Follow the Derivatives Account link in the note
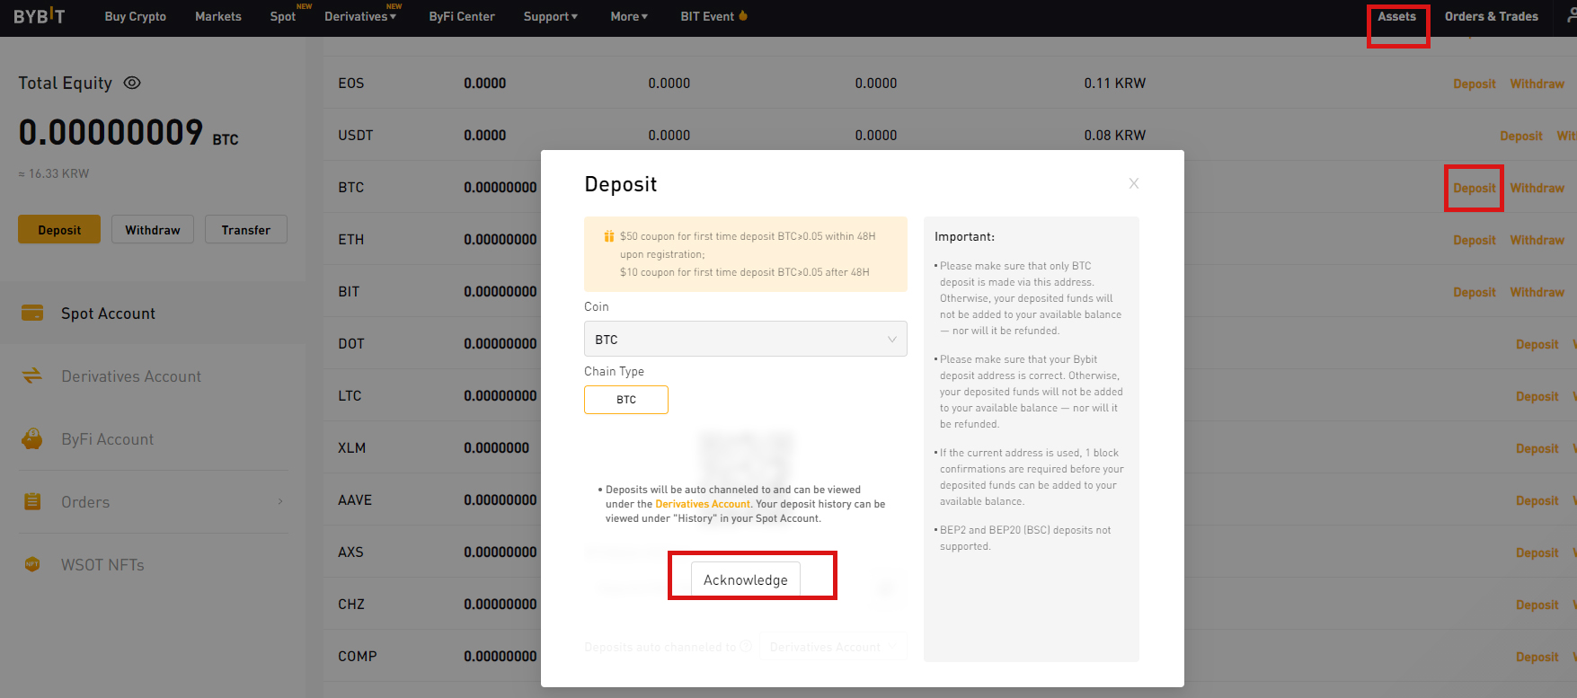 click(x=703, y=504)
